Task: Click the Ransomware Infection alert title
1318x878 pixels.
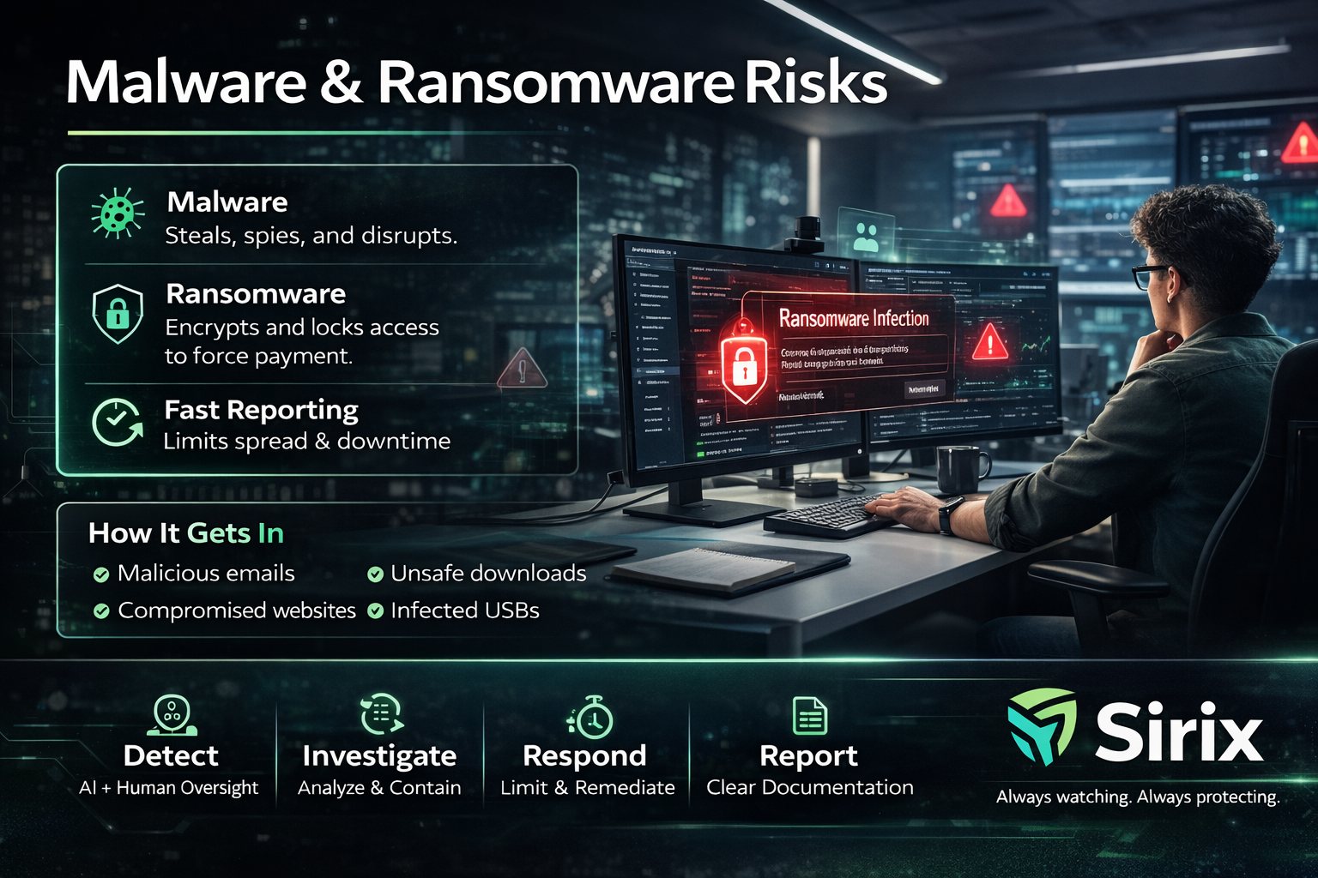Action: click(853, 319)
